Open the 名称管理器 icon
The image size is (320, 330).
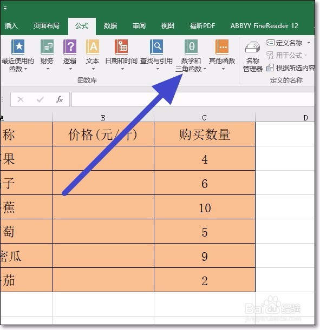tap(252, 47)
